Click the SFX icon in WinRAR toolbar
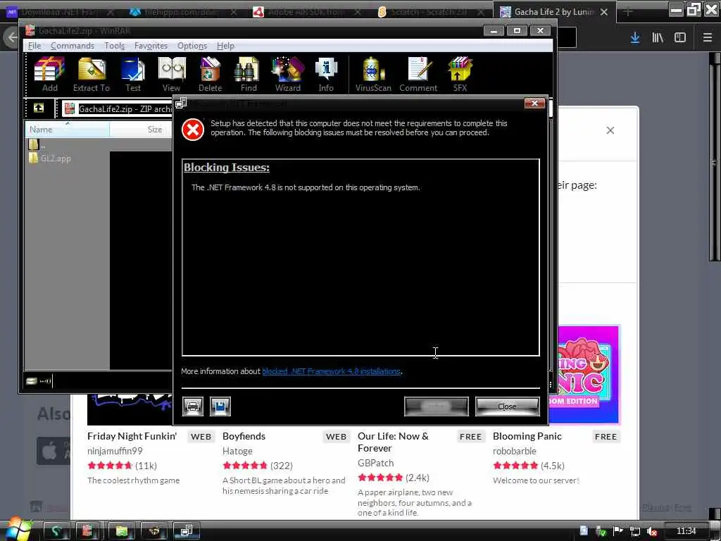The width and height of the screenshot is (721, 541). point(460,75)
